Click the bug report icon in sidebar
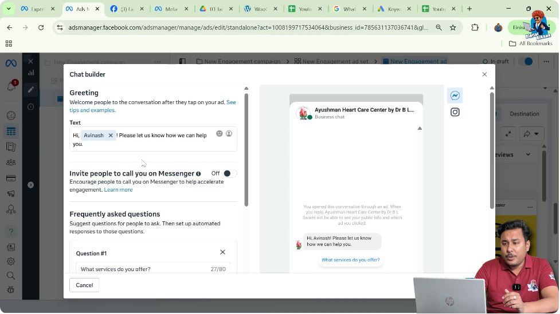Viewport: 560px width, 314px height. (11, 290)
